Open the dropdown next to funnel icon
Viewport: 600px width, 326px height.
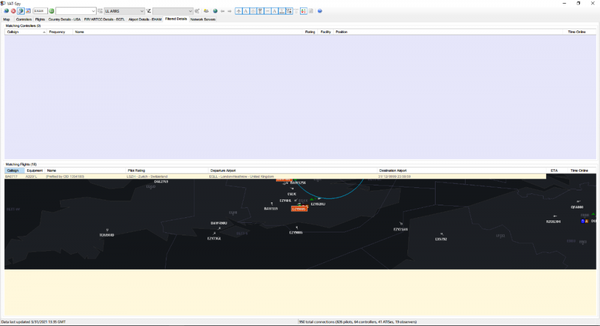tap(190, 11)
